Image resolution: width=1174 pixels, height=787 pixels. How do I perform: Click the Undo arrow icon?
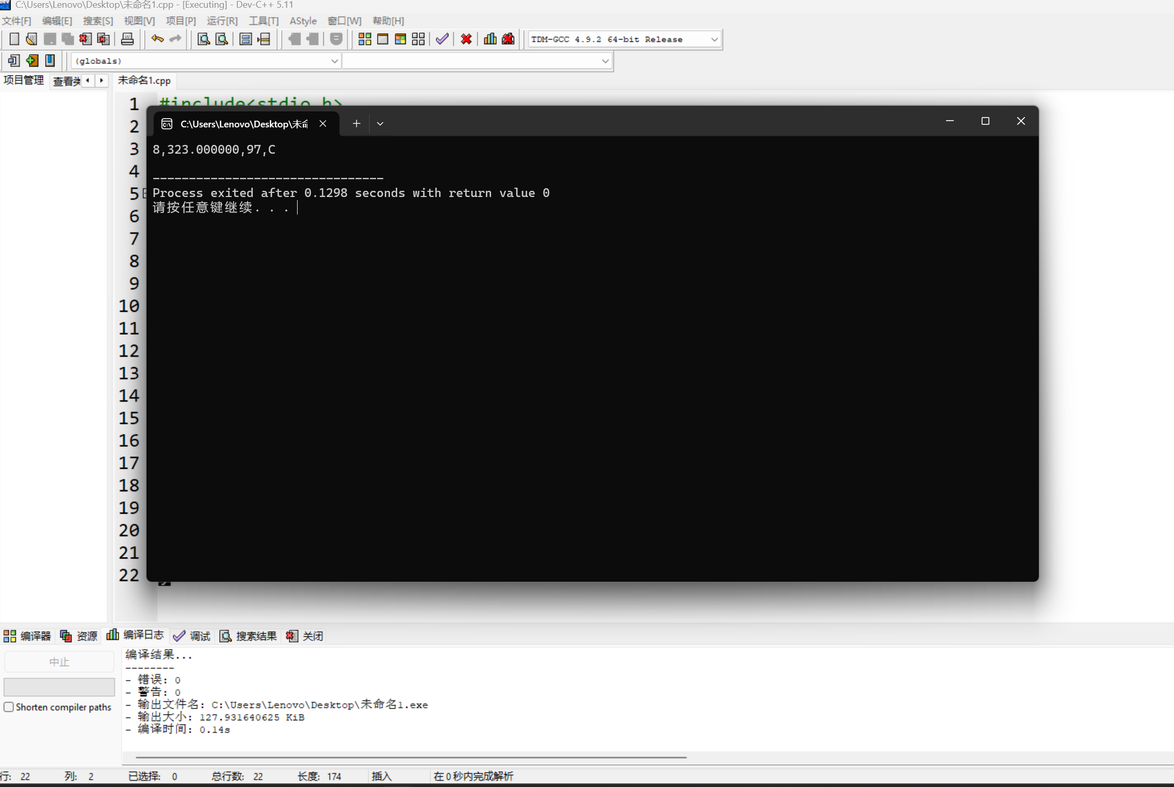coord(157,39)
